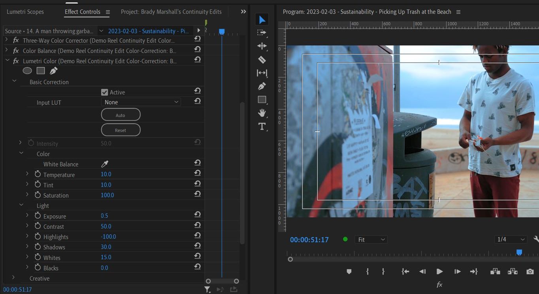Collapse the Basic Correction section

[15, 81]
